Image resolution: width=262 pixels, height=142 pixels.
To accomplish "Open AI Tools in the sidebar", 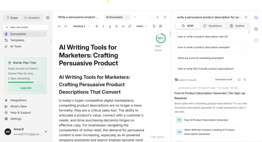I will 16,46.
